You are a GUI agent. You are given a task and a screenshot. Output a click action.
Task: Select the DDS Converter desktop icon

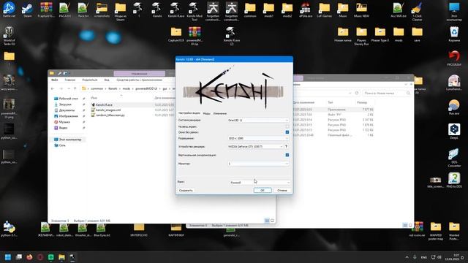pyautogui.click(x=454, y=158)
